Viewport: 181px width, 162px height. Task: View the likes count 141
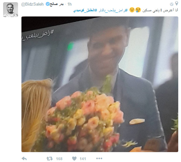(x=83, y=159)
